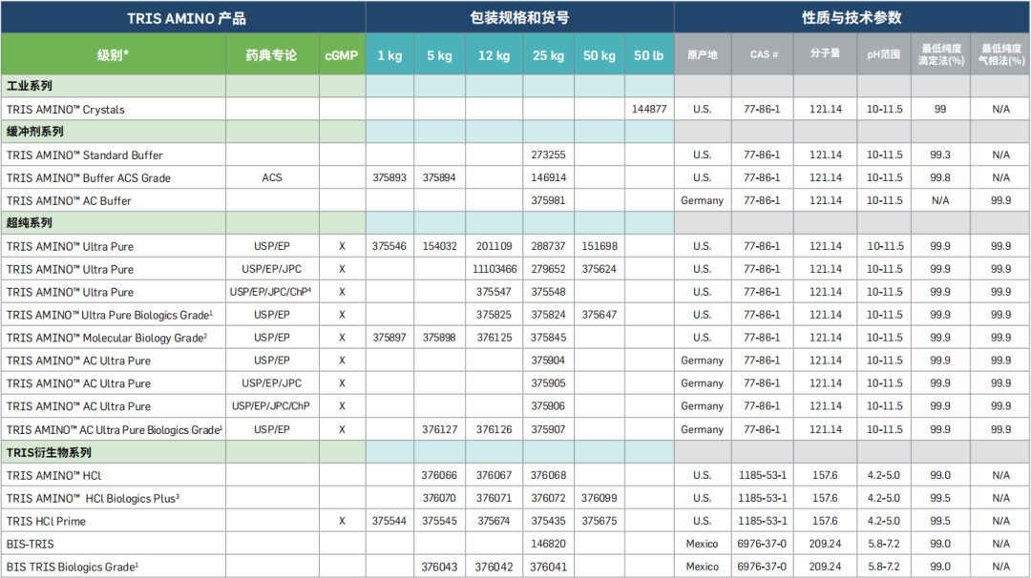Click item number 375547
This screenshot has width=1031, height=578.
[x=494, y=292]
